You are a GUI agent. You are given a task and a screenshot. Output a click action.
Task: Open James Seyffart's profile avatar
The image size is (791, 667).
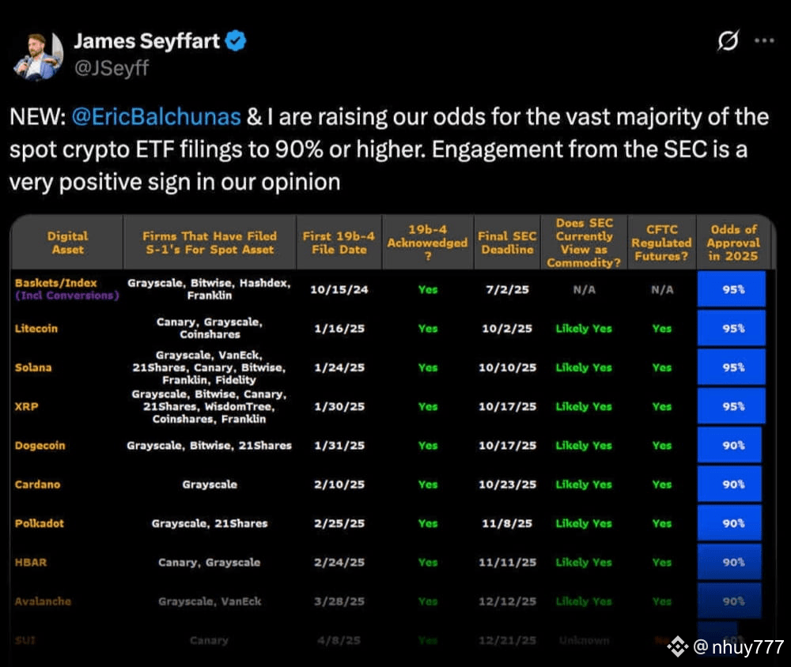tap(37, 55)
